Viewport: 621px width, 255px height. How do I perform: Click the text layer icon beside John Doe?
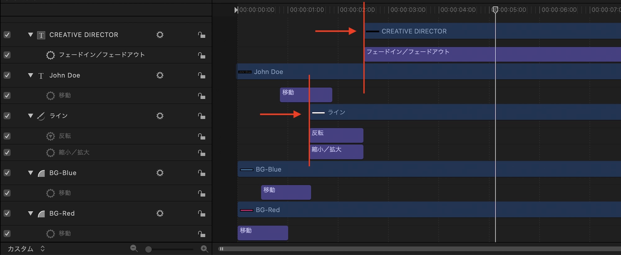coord(41,76)
